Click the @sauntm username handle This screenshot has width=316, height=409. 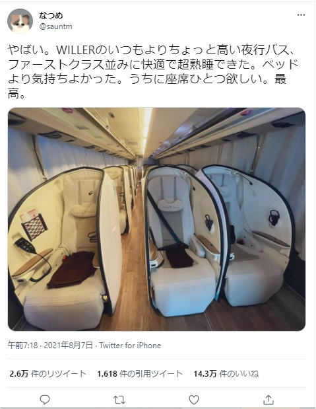pos(56,26)
